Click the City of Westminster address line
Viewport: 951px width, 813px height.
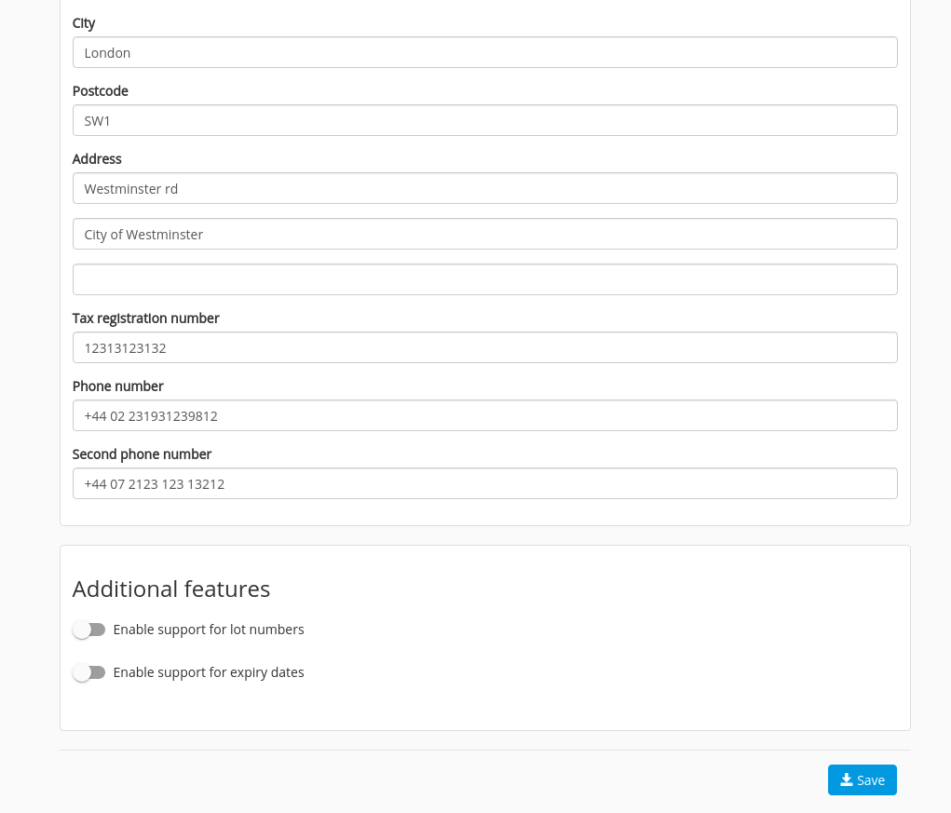485,234
